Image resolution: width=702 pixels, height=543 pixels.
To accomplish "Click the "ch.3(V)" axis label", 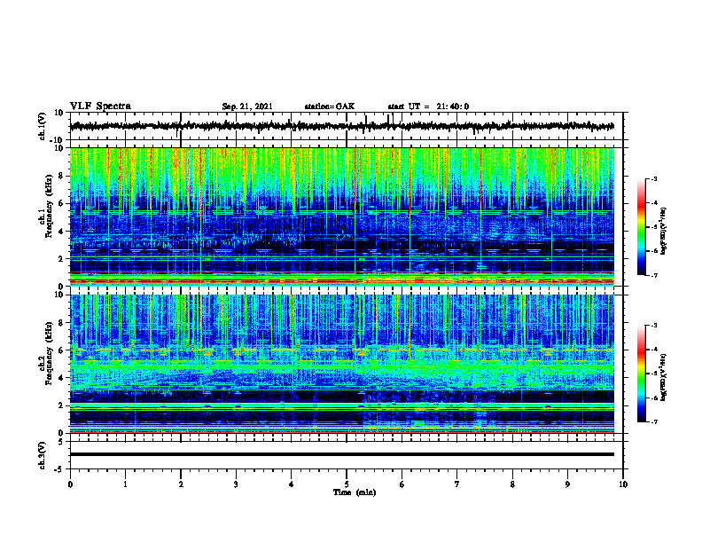I will pos(42,455).
